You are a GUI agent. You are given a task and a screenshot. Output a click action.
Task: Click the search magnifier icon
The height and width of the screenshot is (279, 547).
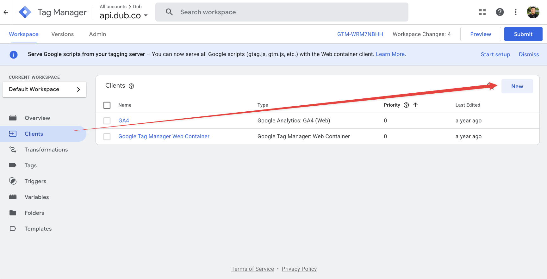(169, 12)
